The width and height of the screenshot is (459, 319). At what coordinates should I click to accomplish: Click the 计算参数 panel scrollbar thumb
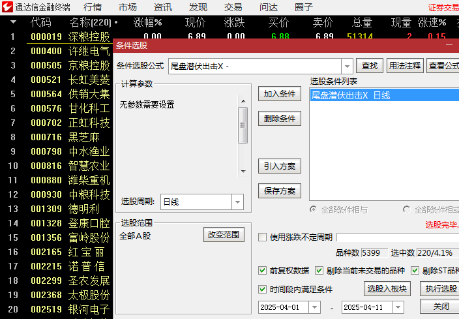tap(243, 125)
